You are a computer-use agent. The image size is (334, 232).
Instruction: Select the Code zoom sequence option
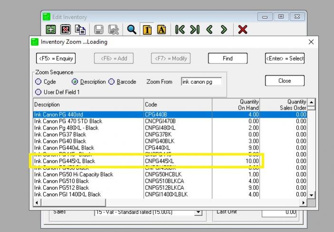(39, 82)
